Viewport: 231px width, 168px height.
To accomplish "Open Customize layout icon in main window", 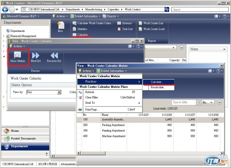I will pos(217,16).
